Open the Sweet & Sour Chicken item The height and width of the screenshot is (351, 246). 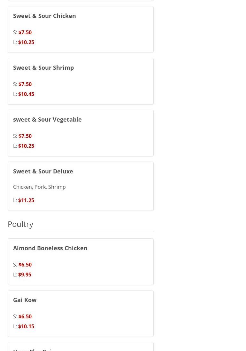44,16
